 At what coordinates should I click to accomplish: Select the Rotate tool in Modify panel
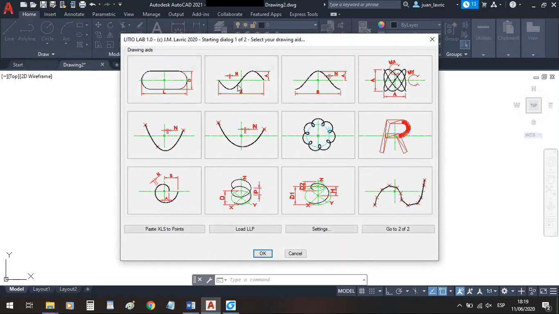tap(110, 25)
